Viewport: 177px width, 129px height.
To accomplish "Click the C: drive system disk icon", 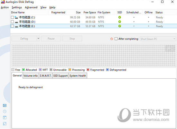I will pyautogui.click(x=16, y=17).
